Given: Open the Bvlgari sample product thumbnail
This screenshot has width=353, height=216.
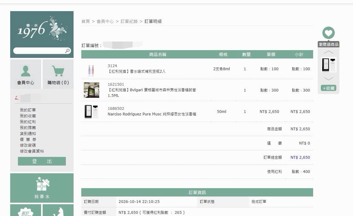Looking at the screenshot, I should pos(91,90).
